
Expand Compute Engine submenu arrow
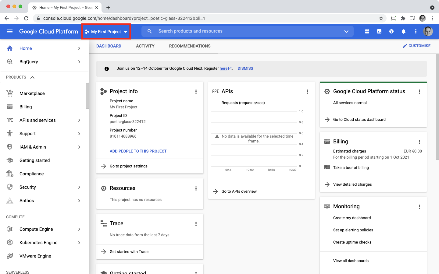tap(79, 229)
